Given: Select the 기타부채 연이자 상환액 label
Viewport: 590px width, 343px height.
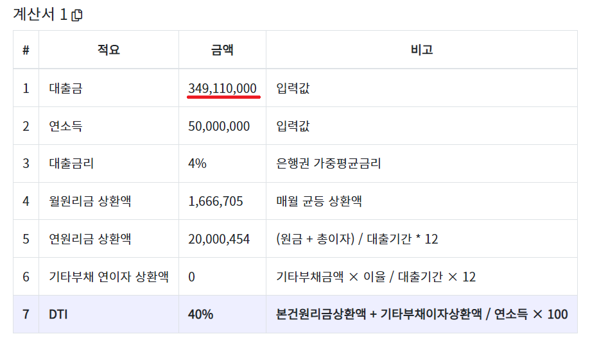Looking at the screenshot, I should tap(108, 277).
